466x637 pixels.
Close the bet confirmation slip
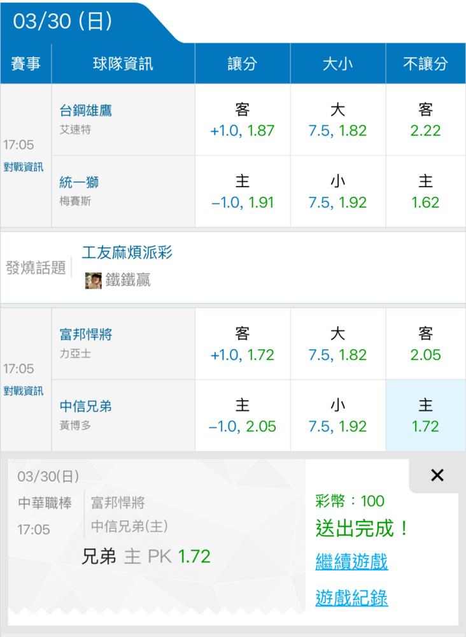437,475
